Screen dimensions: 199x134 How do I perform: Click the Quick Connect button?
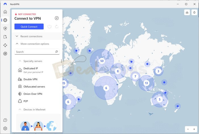(x=29, y=26)
